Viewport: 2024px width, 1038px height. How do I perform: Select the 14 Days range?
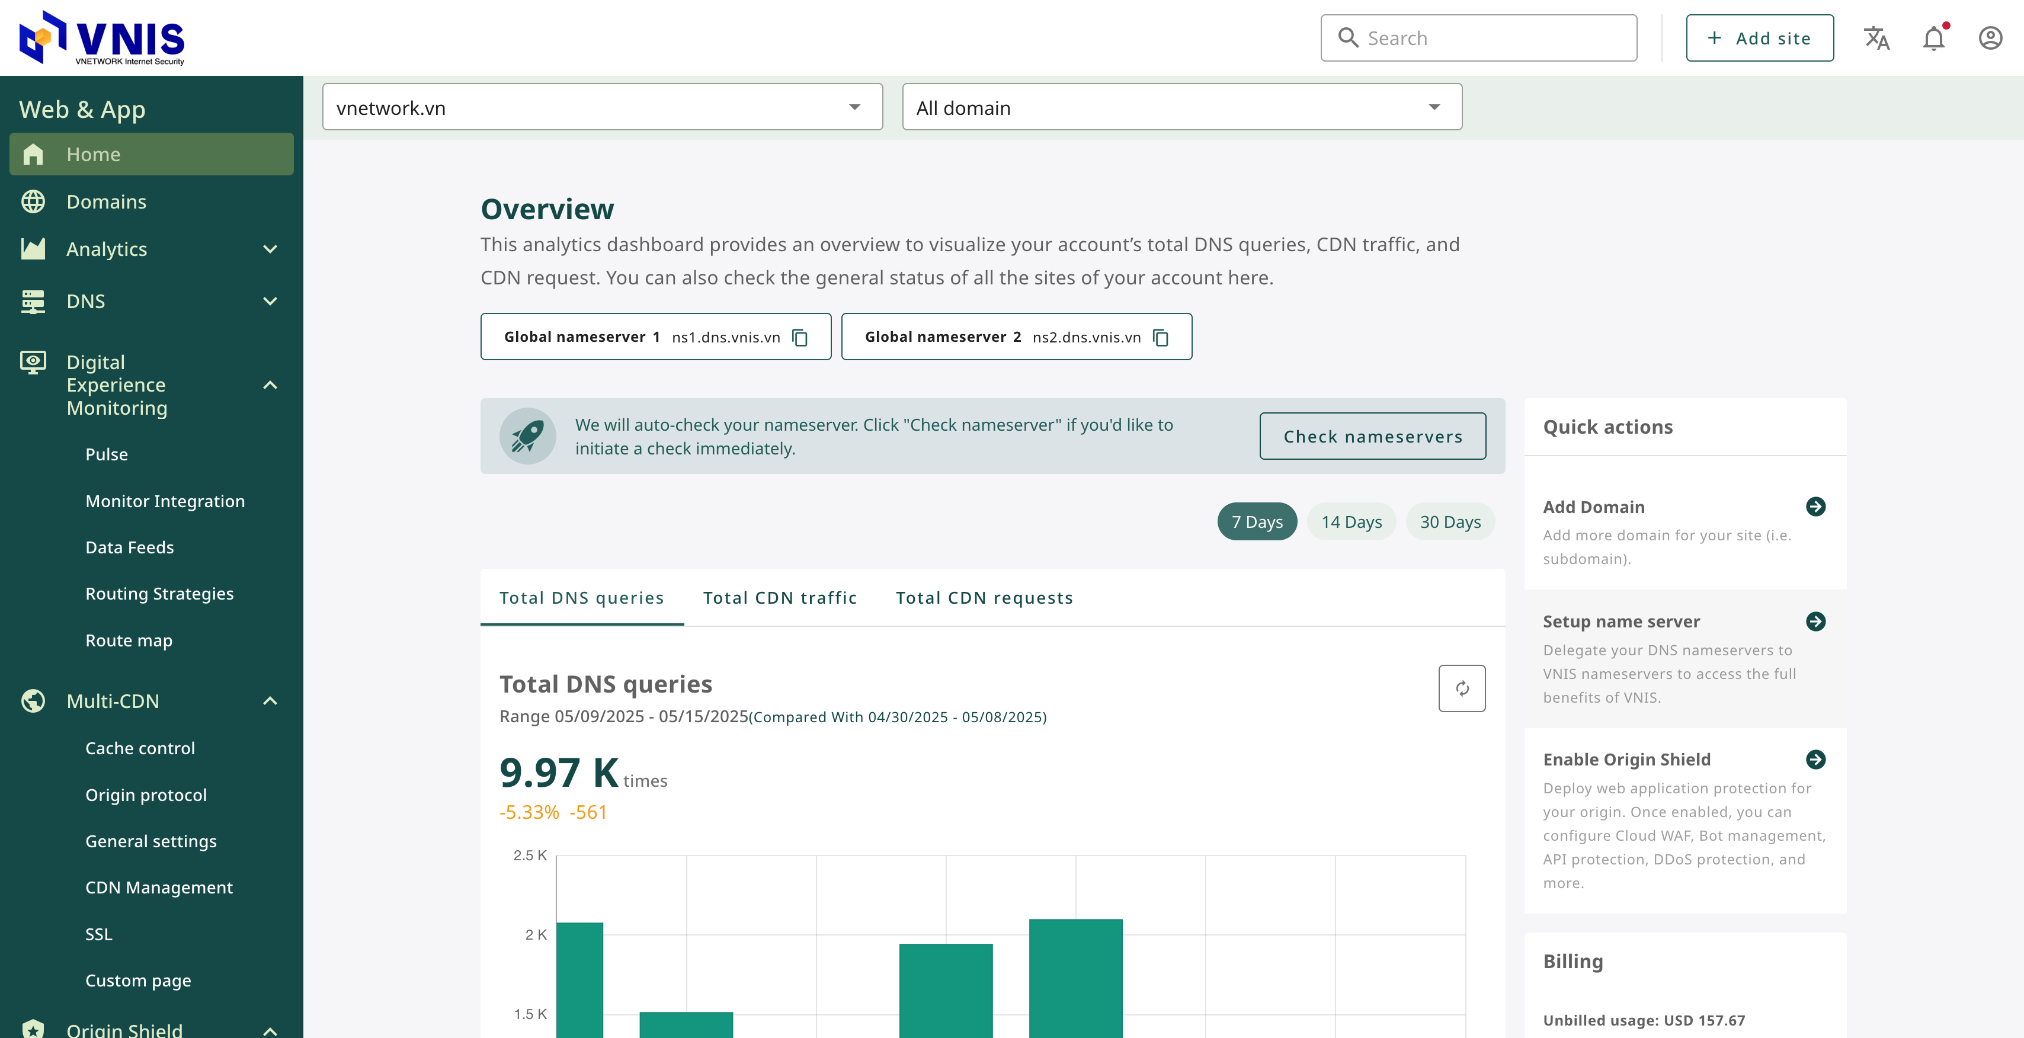pyautogui.click(x=1352, y=522)
